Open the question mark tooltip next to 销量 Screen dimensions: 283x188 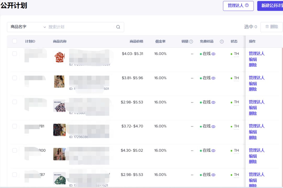[x=191, y=41]
